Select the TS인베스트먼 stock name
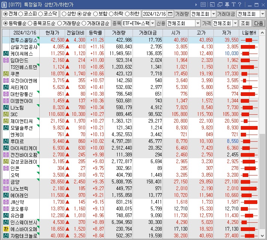267x240 pixels. [24, 67]
